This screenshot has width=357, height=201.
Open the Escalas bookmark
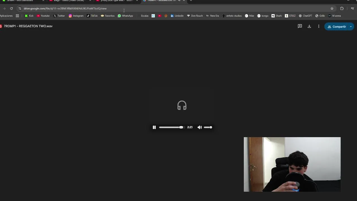point(143,16)
